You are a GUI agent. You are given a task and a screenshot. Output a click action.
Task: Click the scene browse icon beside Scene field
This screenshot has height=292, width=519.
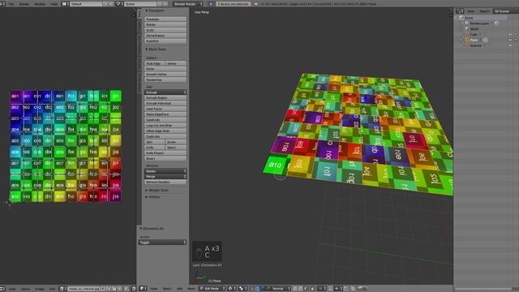[x=119, y=4]
